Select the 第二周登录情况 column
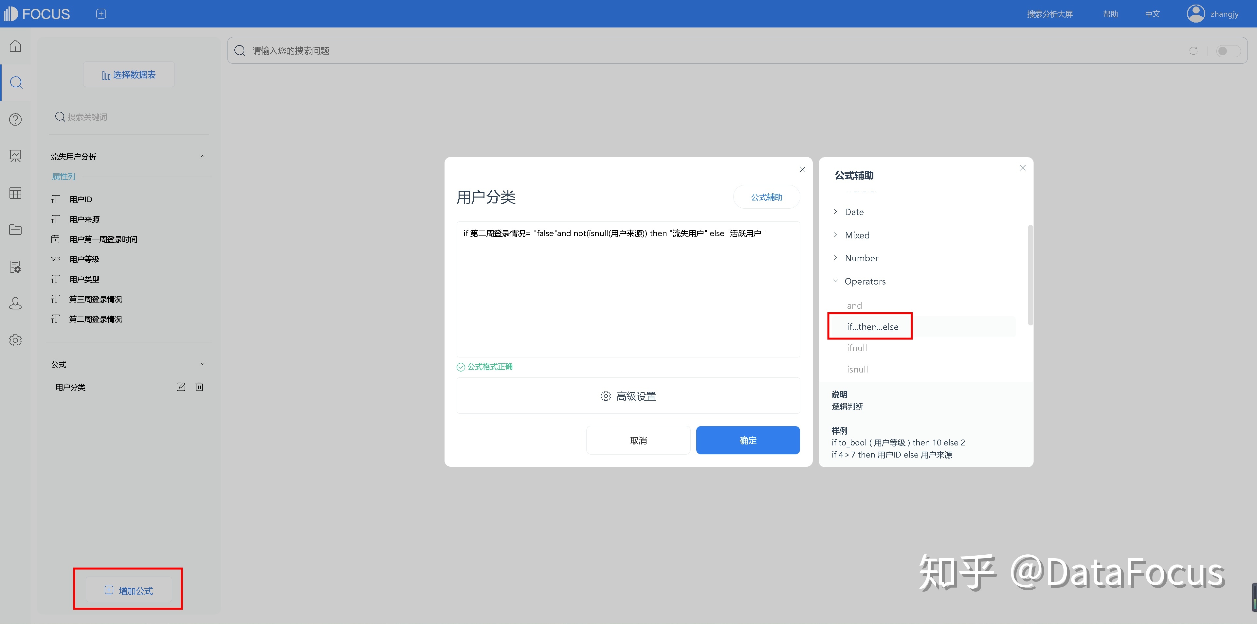The height and width of the screenshot is (624, 1257). click(95, 319)
